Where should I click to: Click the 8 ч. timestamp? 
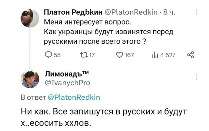[169, 12]
